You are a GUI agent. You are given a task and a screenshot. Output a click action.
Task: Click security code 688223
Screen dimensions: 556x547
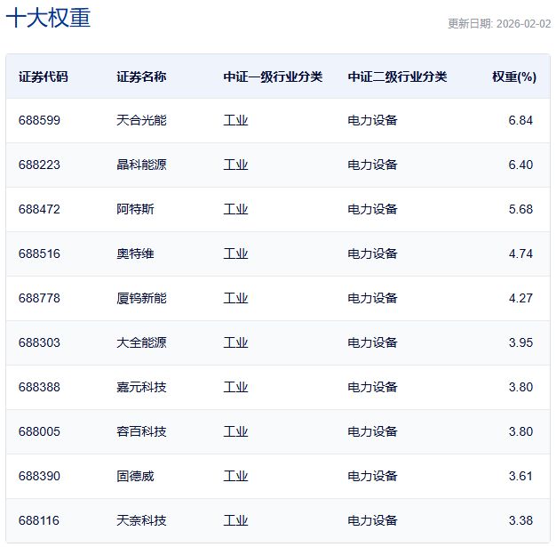39,165
